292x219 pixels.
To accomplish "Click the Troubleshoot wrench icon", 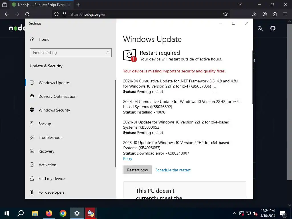I will 32,137.
